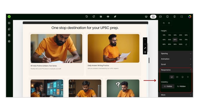199x111 pixels.
Task: Set height to 30%
Action: pyautogui.click(x=186, y=35)
